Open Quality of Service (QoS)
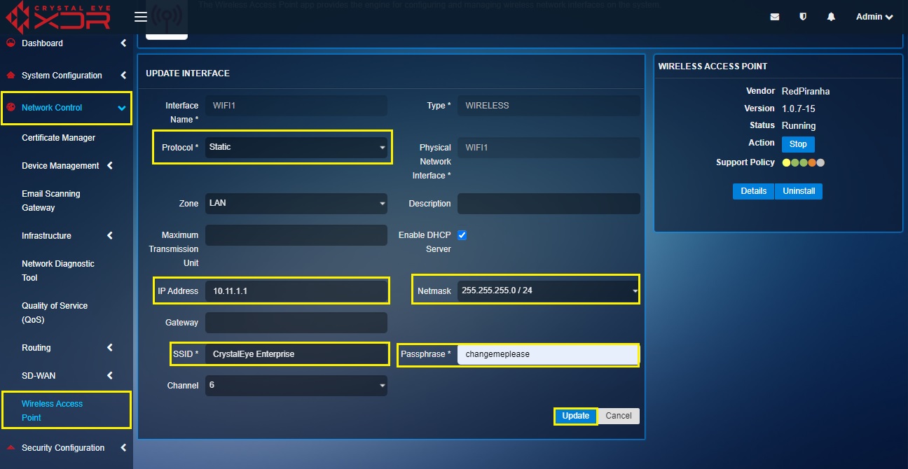This screenshot has width=908, height=469. tap(55, 313)
